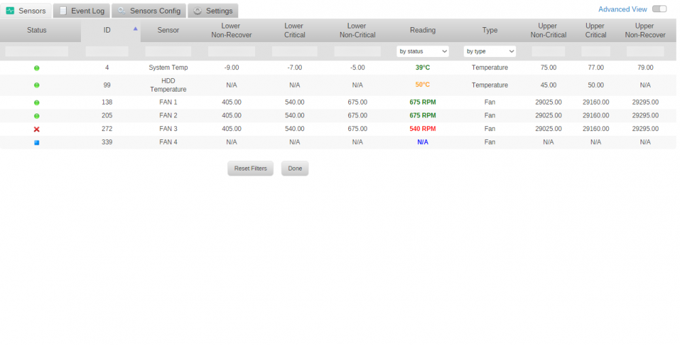Sort by the Type column header
This screenshot has height=345, width=680.
point(490,31)
